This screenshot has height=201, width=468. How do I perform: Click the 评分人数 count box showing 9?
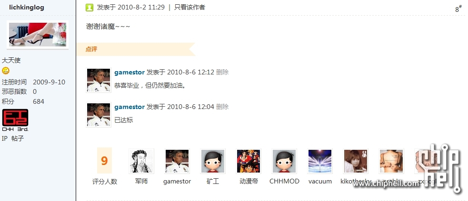tap(104, 161)
